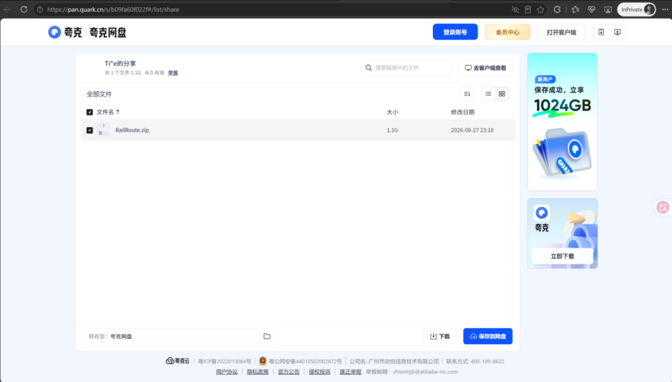Switch to list view icon
This screenshot has width=672, height=382.
(x=488, y=94)
